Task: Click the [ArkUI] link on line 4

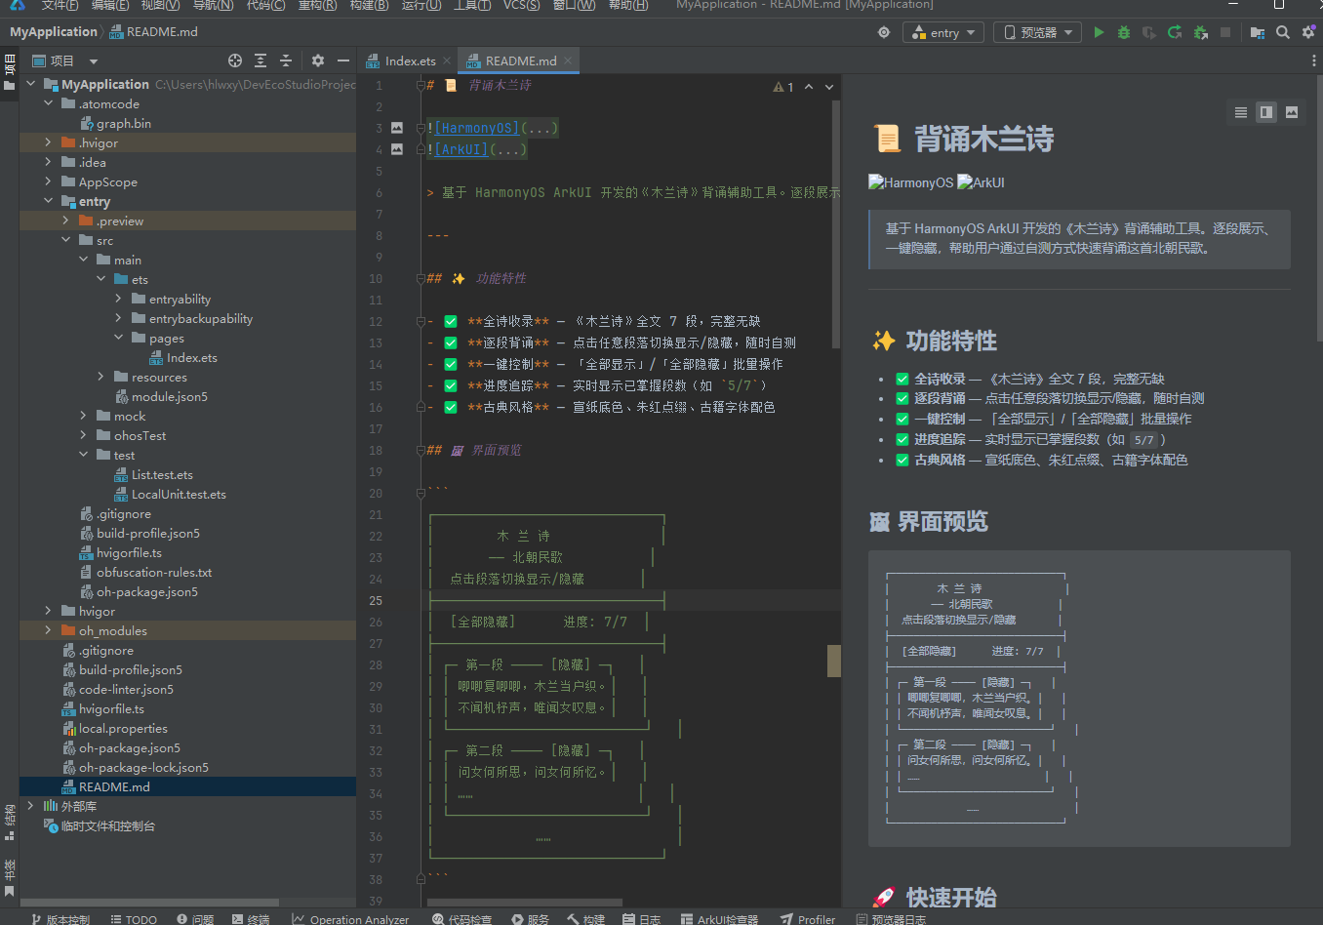Action: click(461, 149)
